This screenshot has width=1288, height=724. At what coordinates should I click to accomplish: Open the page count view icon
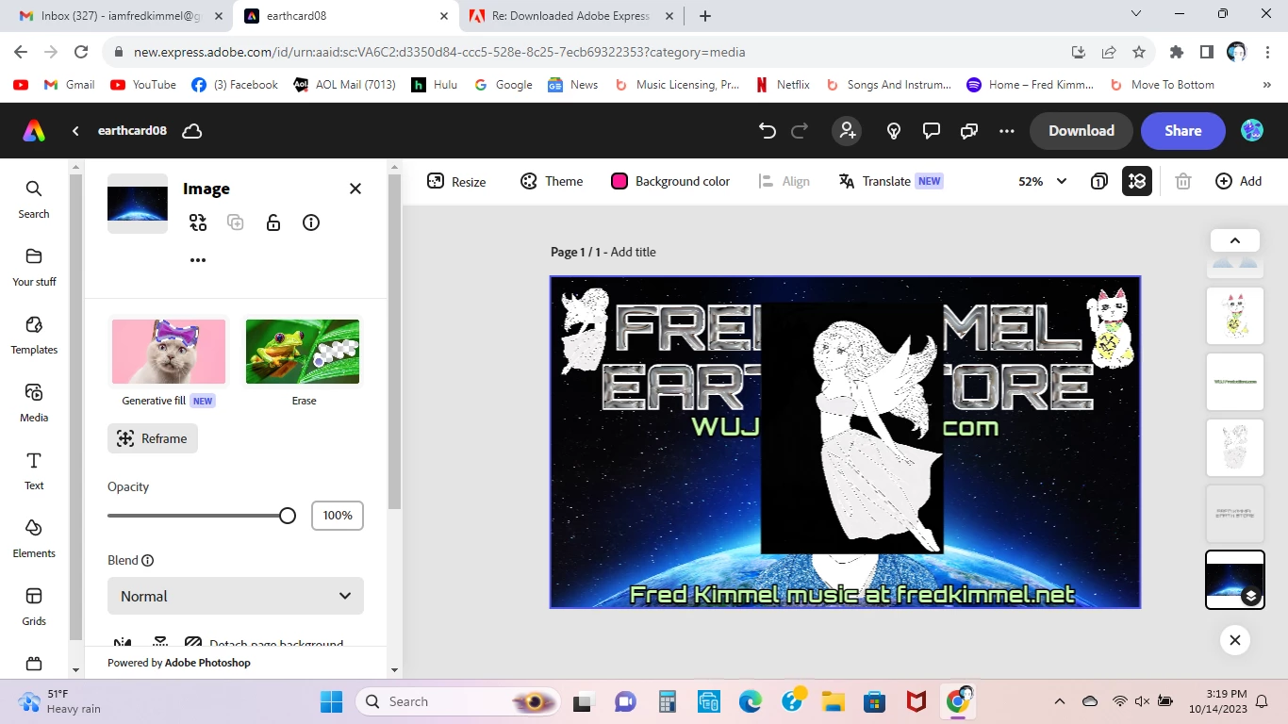pyautogui.click(x=1098, y=181)
